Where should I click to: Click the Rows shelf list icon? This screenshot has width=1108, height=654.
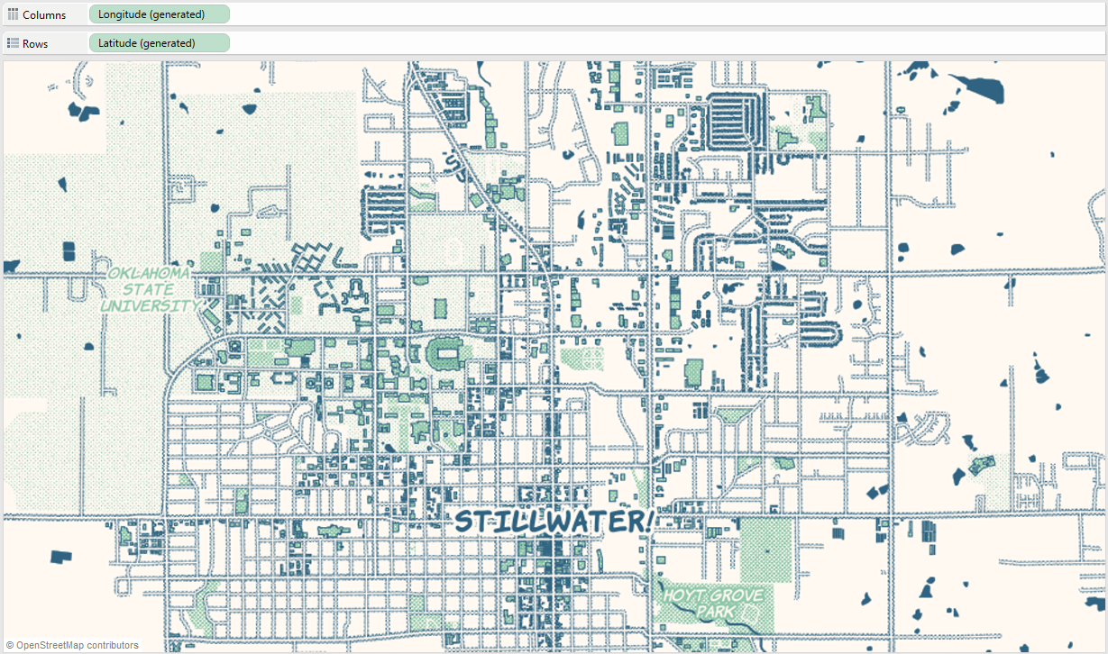[x=13, y=42]
